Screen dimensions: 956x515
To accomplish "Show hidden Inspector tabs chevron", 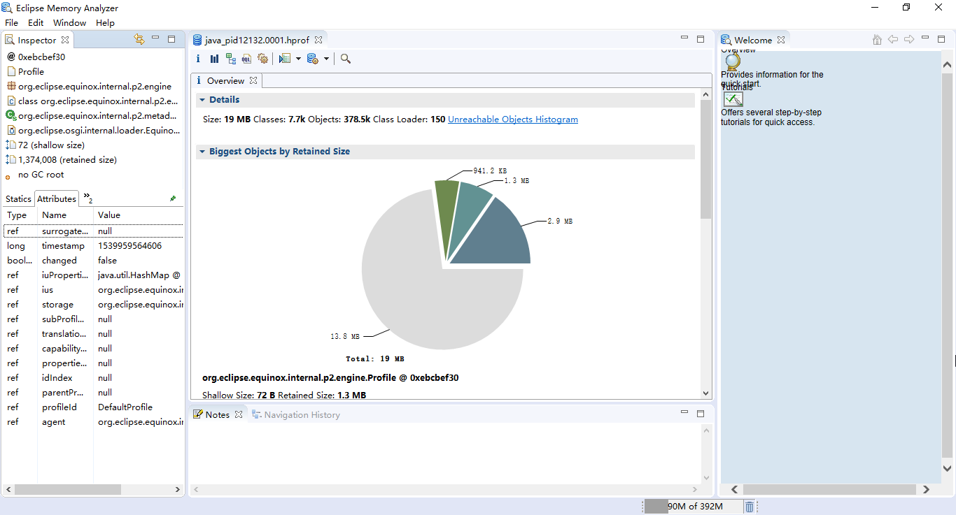I will [x=87, y=198].
